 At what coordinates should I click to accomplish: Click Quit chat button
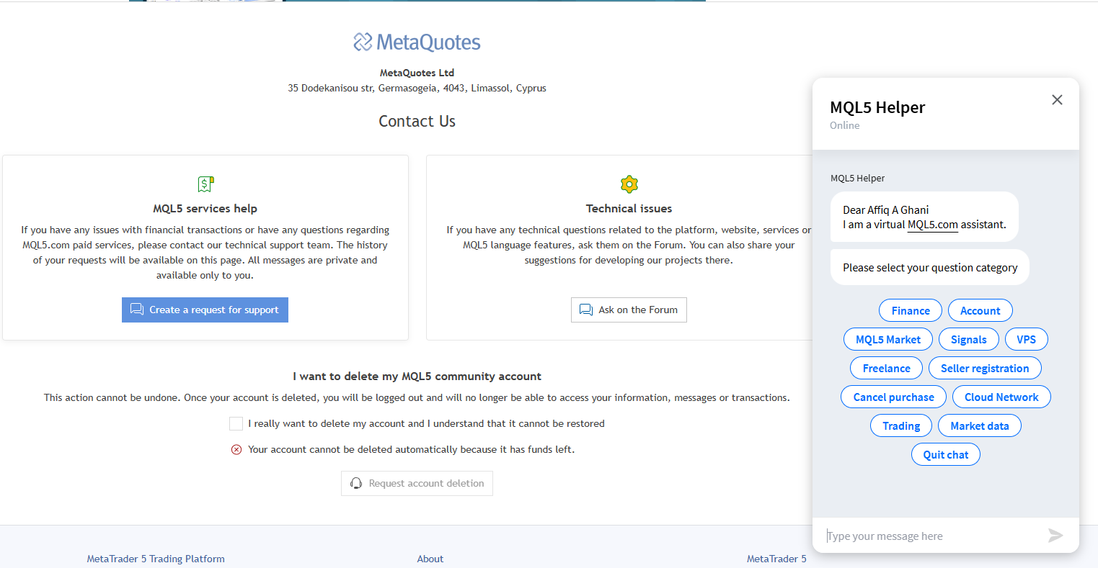pyautogui.click(x=946, y=454)
